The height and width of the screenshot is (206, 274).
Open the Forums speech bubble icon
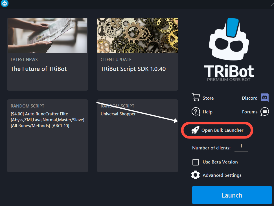point(265,111)
